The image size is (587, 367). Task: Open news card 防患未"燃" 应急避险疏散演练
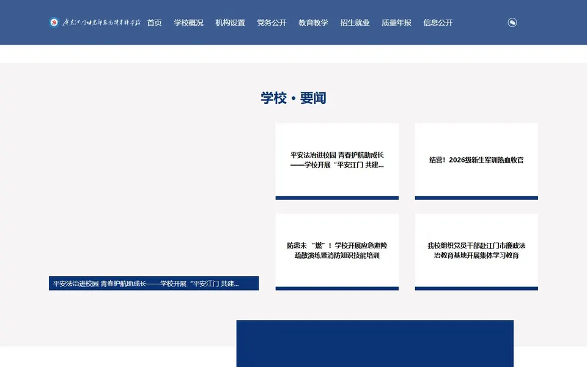tap(337, 251)
